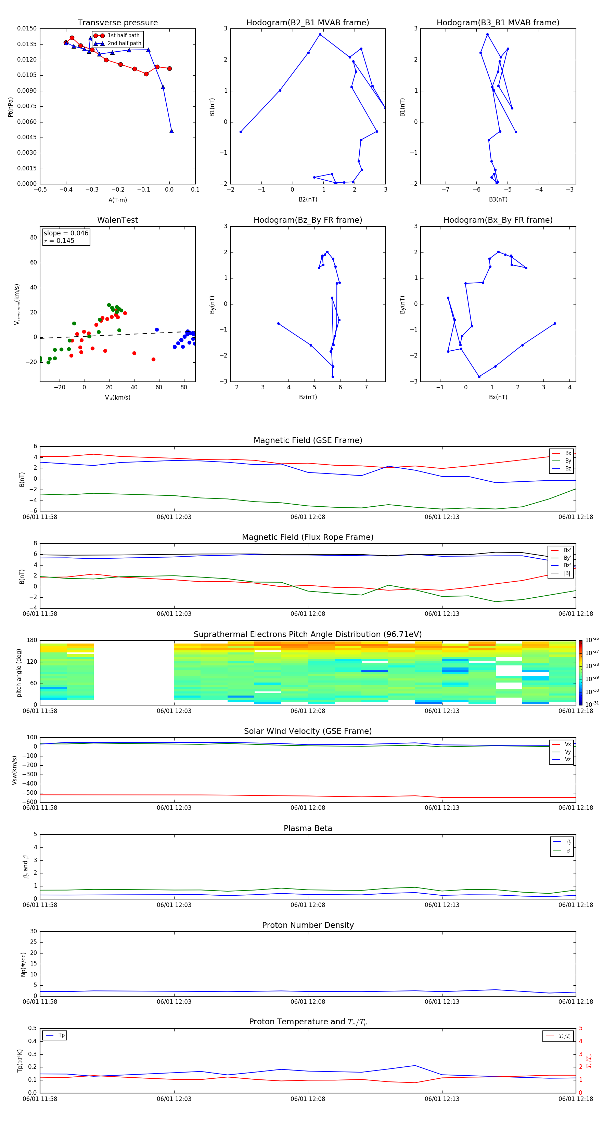
Task: Click the 'Transverse pressure' plot title
Action: (117, 23)
